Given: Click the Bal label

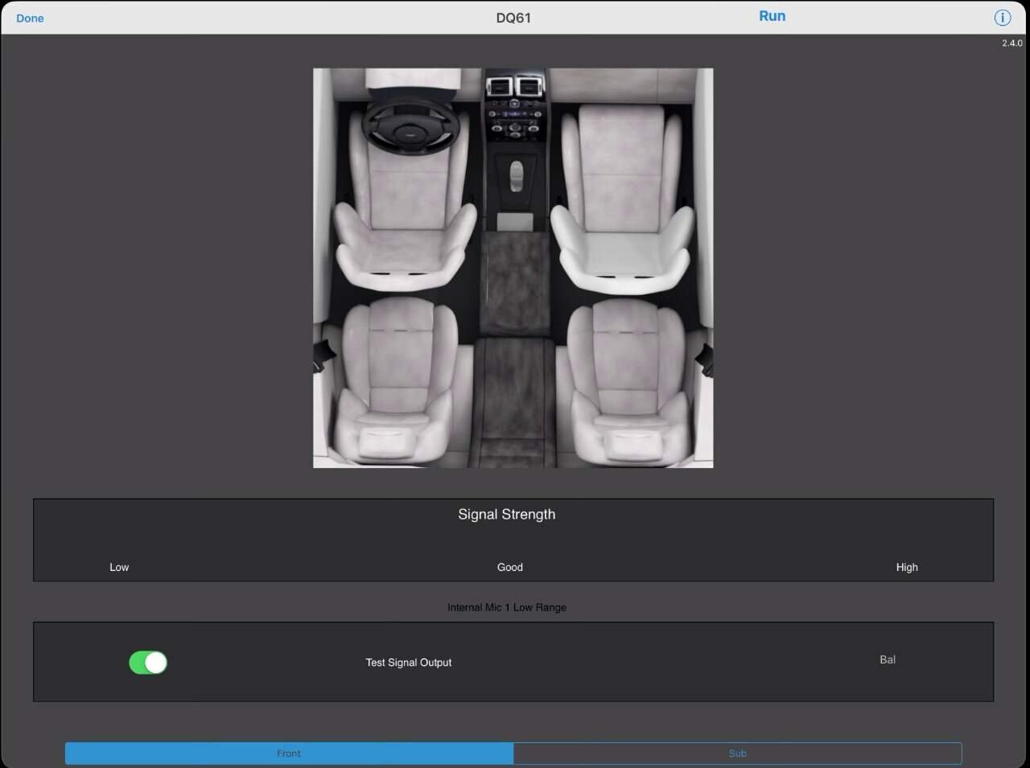Looking at the screenshot, I should (x=888, y=659).
